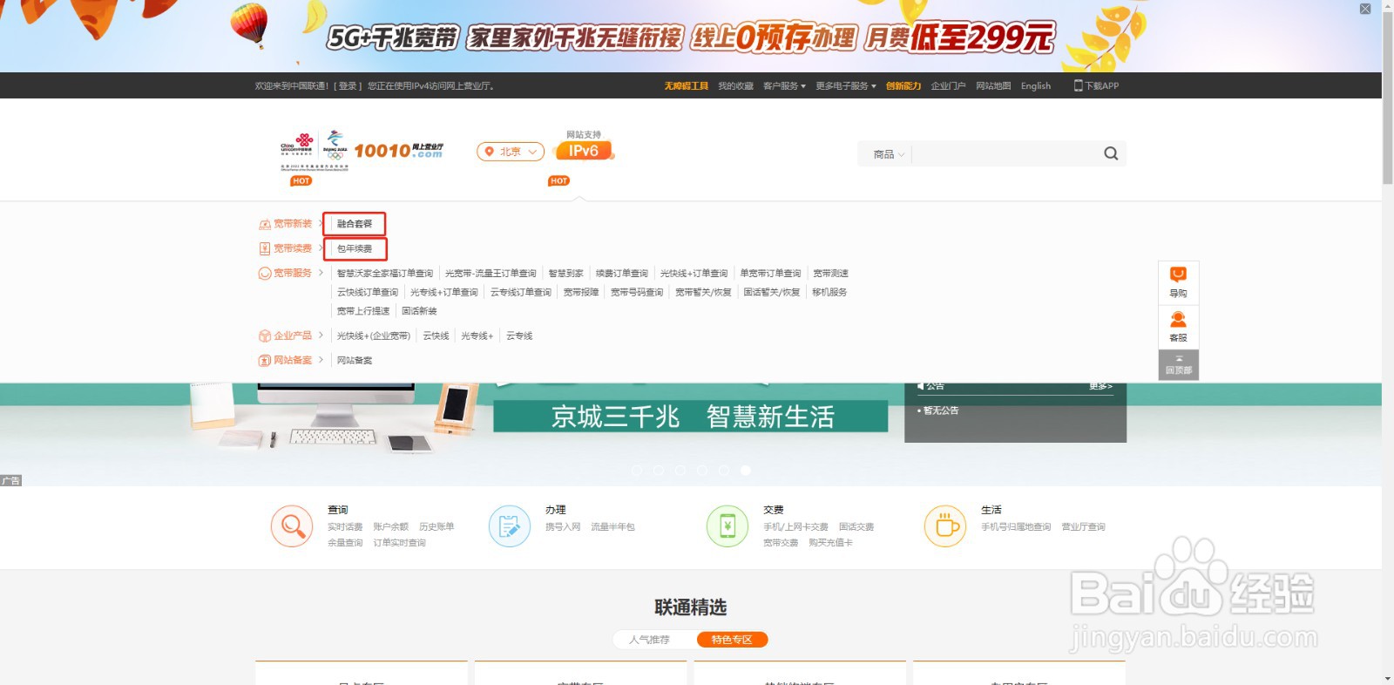Click the 10010.com online hall logo
This screenshot has height=685, width=1394.
(399, 150)
